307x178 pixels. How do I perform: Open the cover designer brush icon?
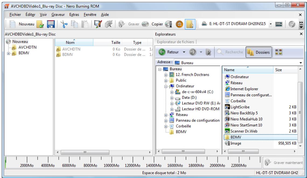pyautogui.click(x=98, y=24)
